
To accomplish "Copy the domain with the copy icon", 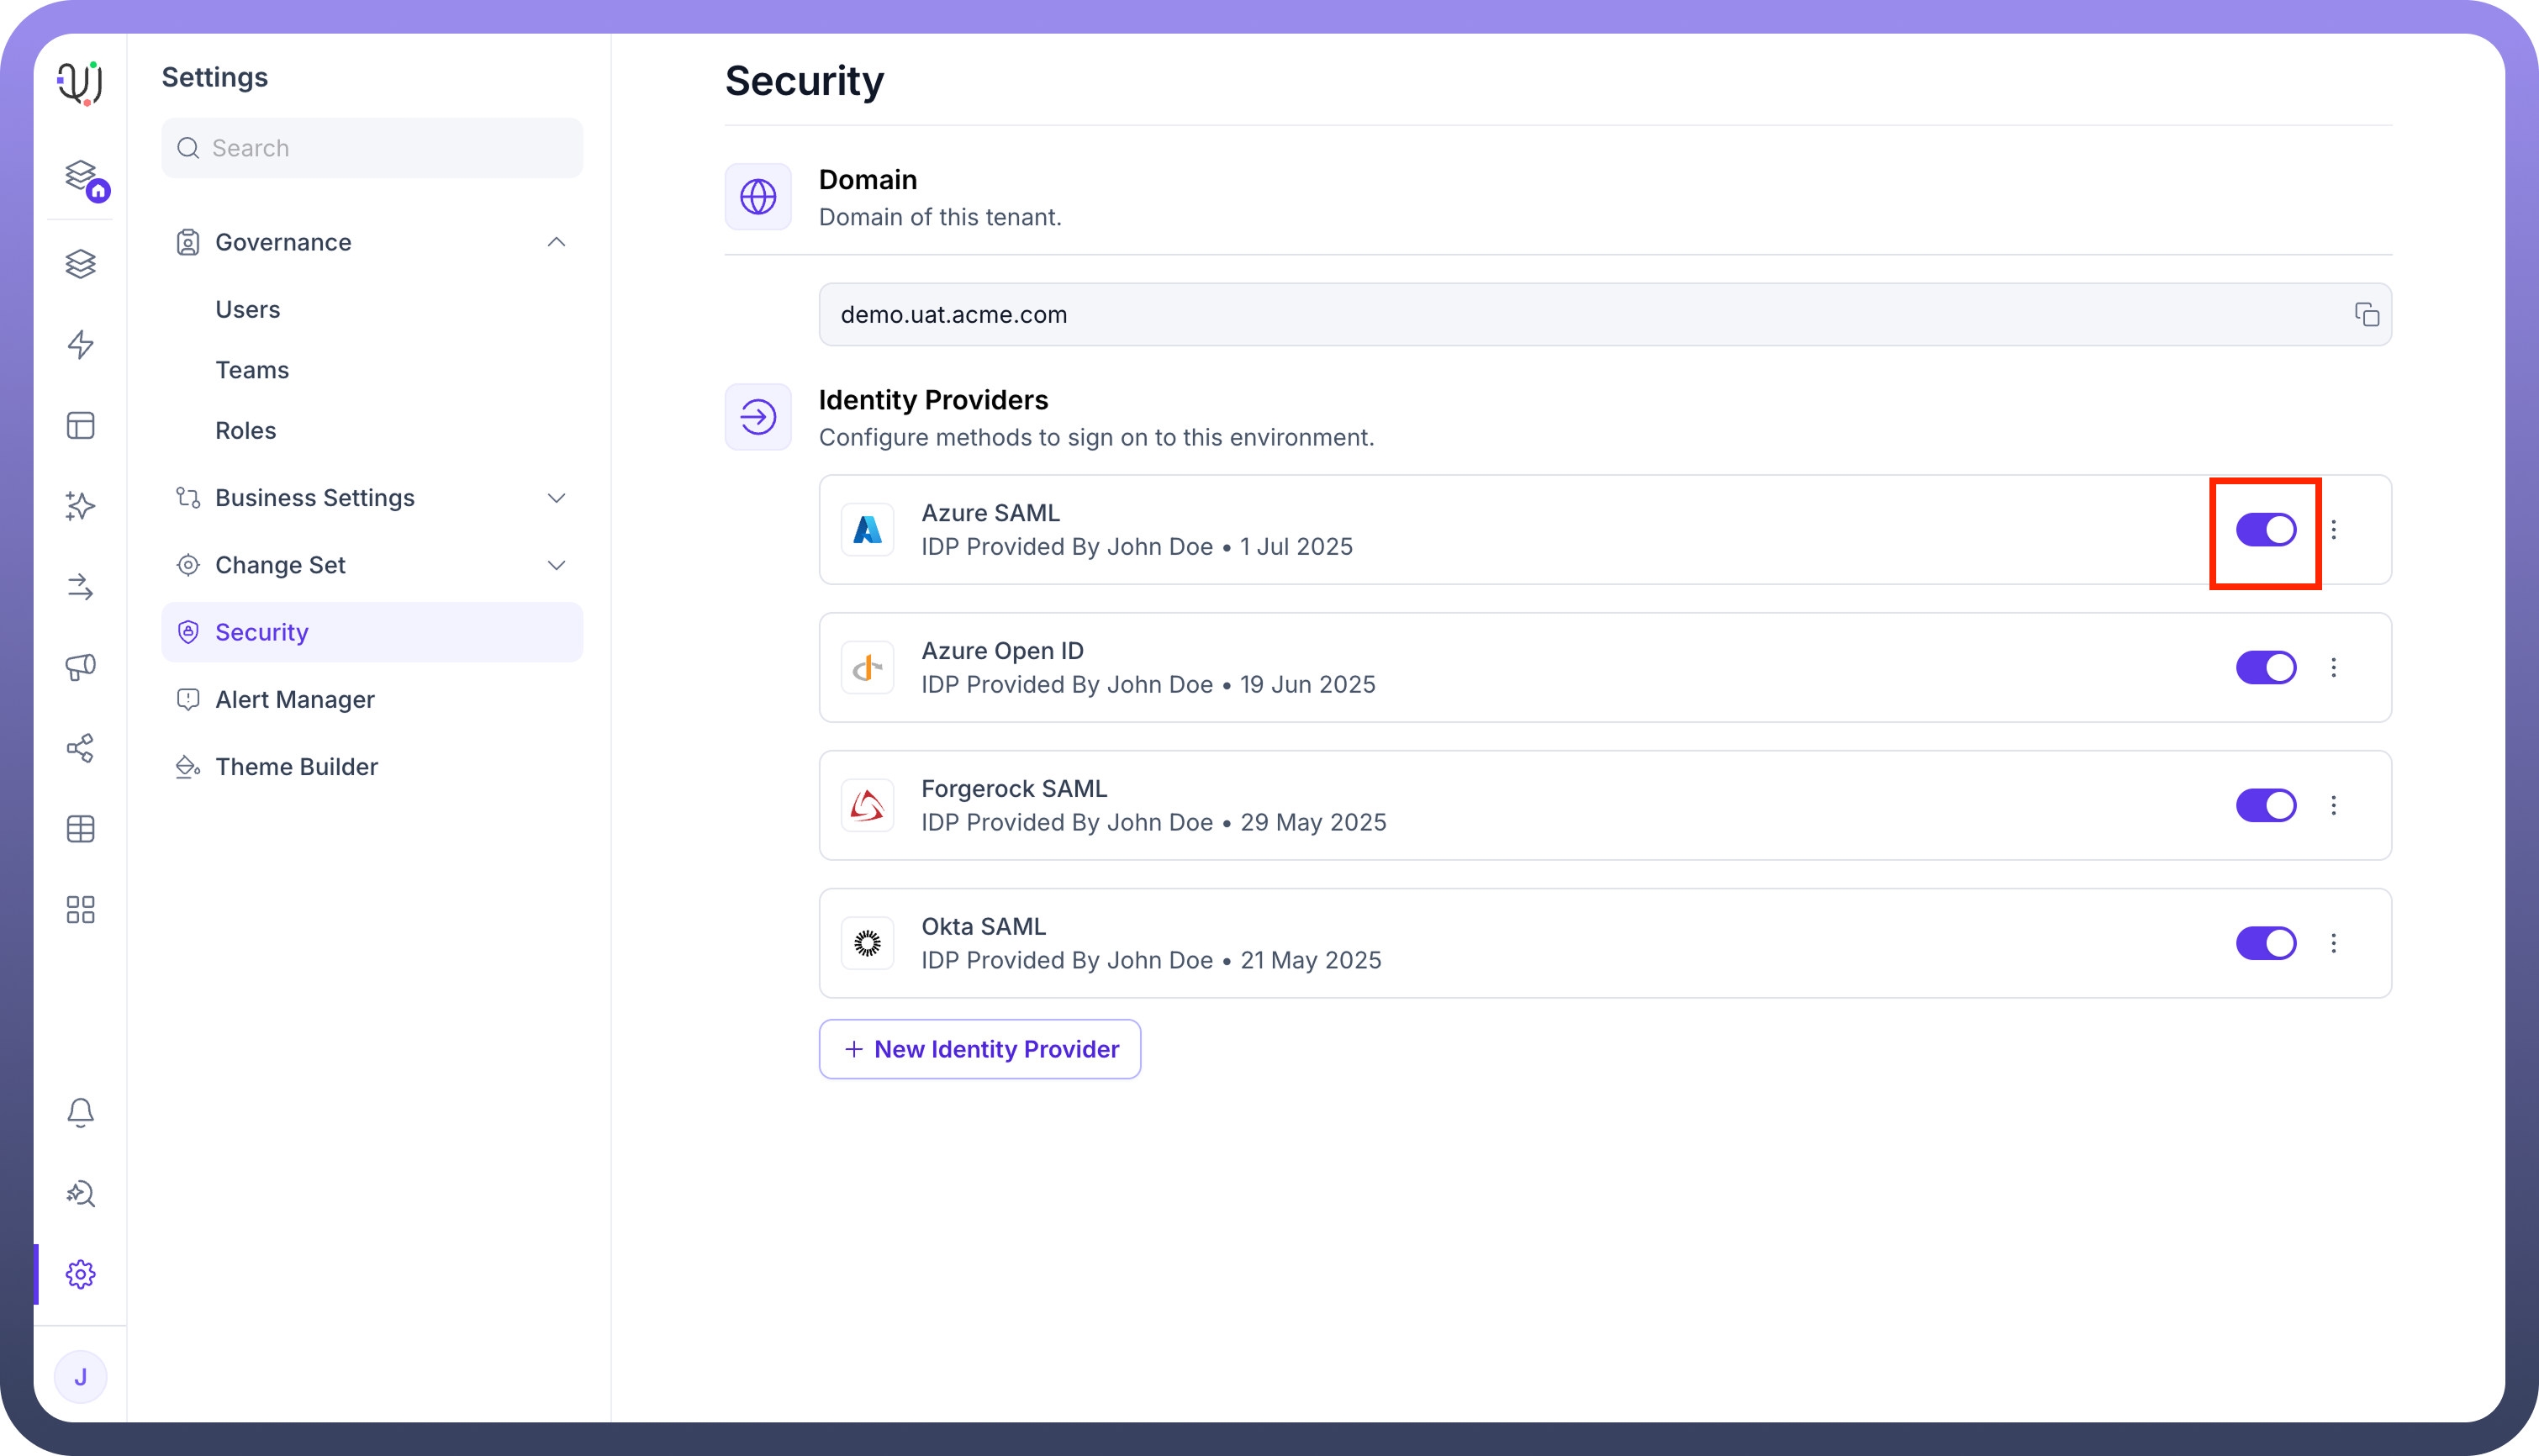I will [2366, 315].
